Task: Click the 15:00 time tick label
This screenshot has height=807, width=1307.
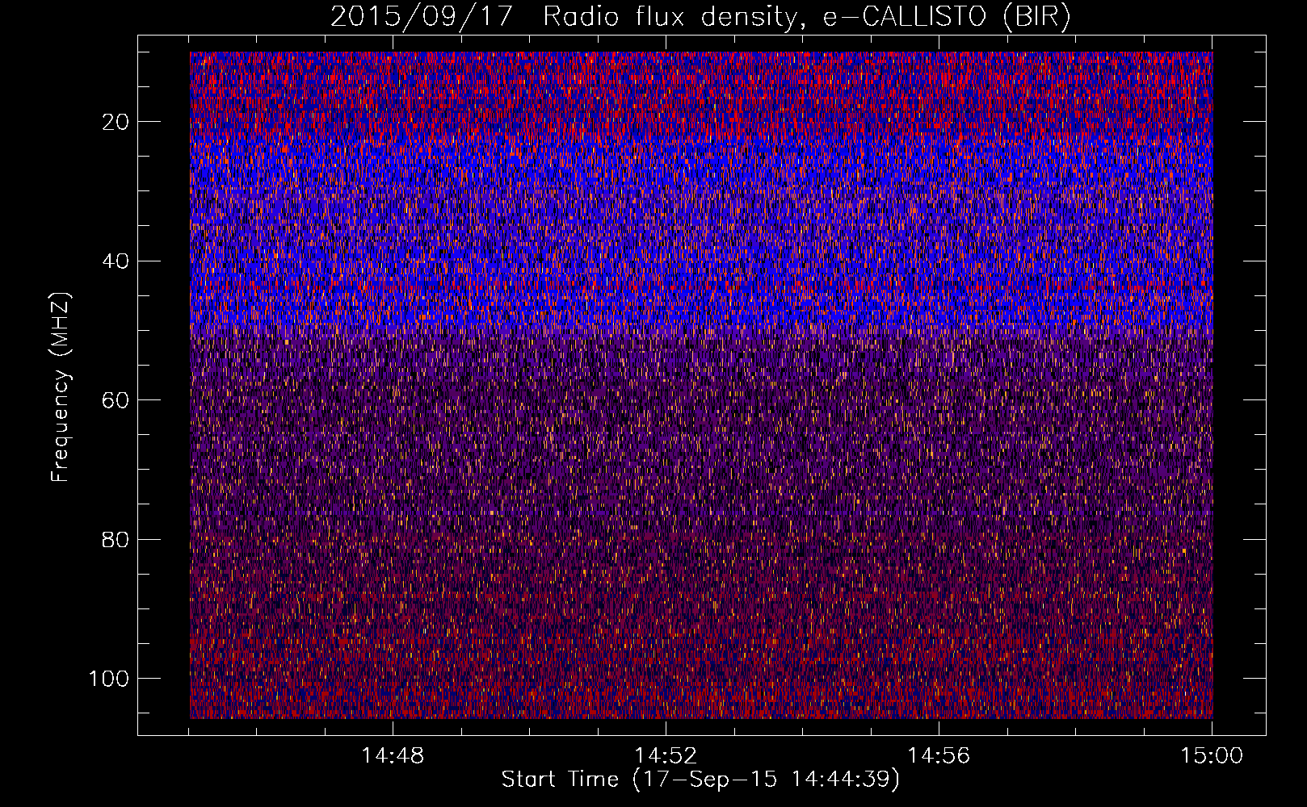Action: point(1212,756)
